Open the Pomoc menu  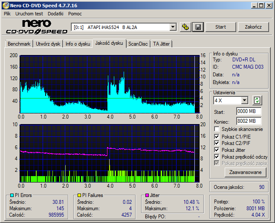pyautogui.click(x=75, y=14)
